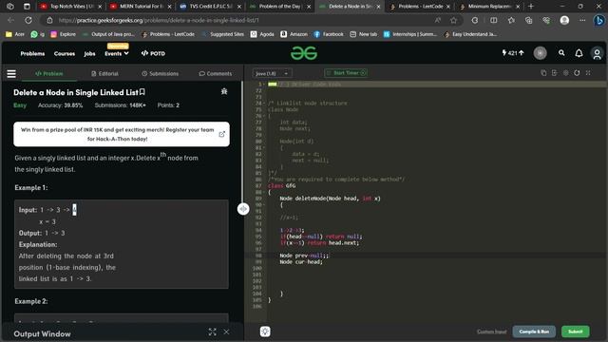
Task: View notifications via the bell icon
Action: 579,53
